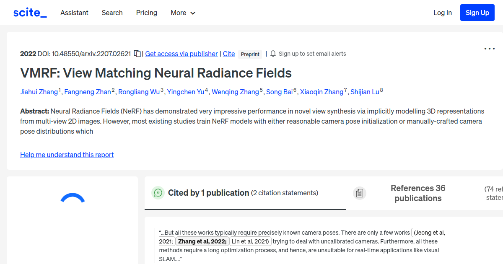Click the Preprint badge label
Viewport: 503px width, 264px height.
(250, 54)
